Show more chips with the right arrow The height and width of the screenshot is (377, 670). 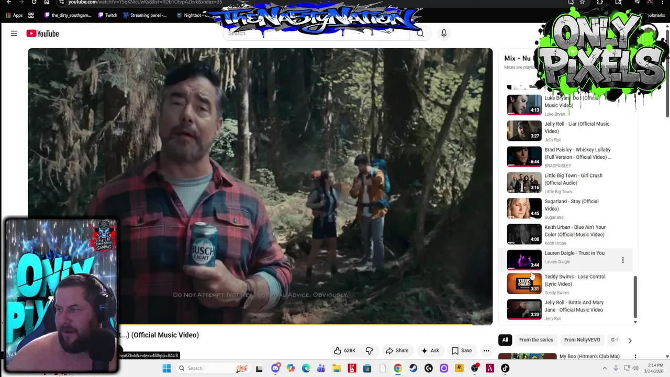[630, 340]
